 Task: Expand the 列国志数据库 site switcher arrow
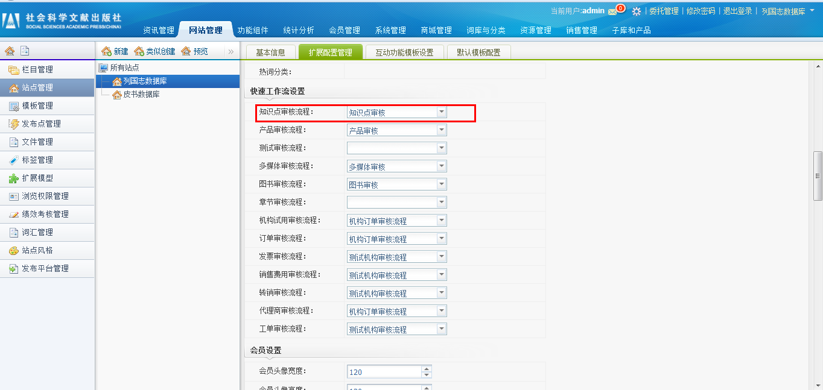pos(812,11)
